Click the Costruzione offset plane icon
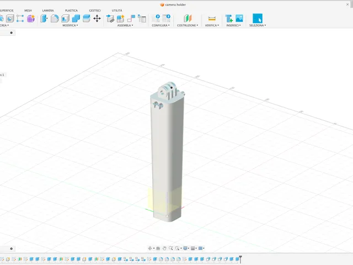 pyautogui.click(x=188, y=18)
